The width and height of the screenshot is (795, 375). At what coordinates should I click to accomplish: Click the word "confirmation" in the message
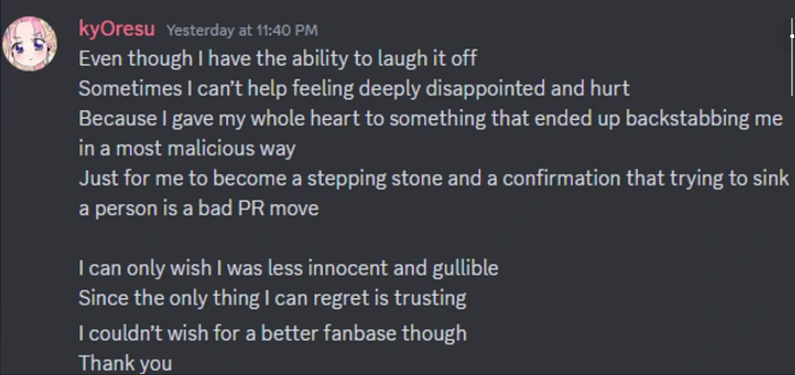click(x=561, y=178)
